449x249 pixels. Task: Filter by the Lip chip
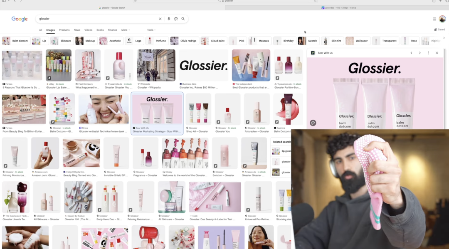point(40,41)
